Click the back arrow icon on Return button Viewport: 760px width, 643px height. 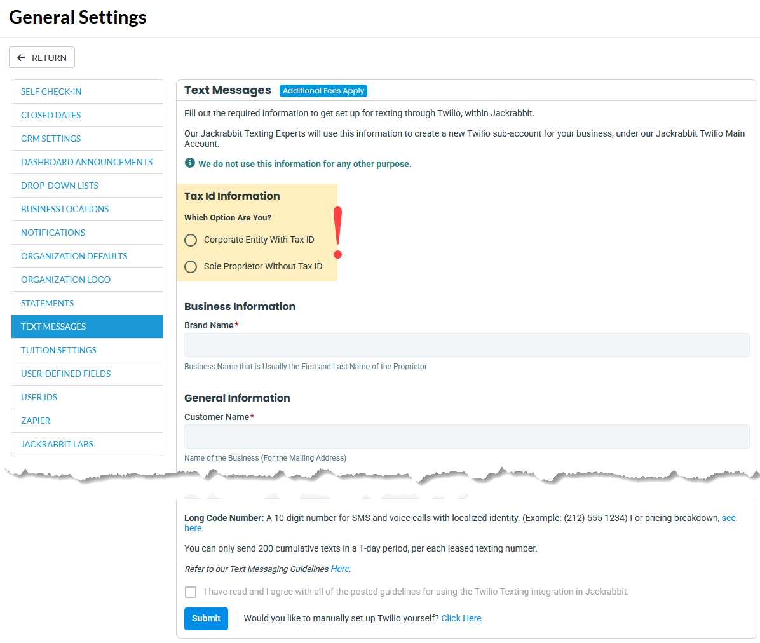22,57
